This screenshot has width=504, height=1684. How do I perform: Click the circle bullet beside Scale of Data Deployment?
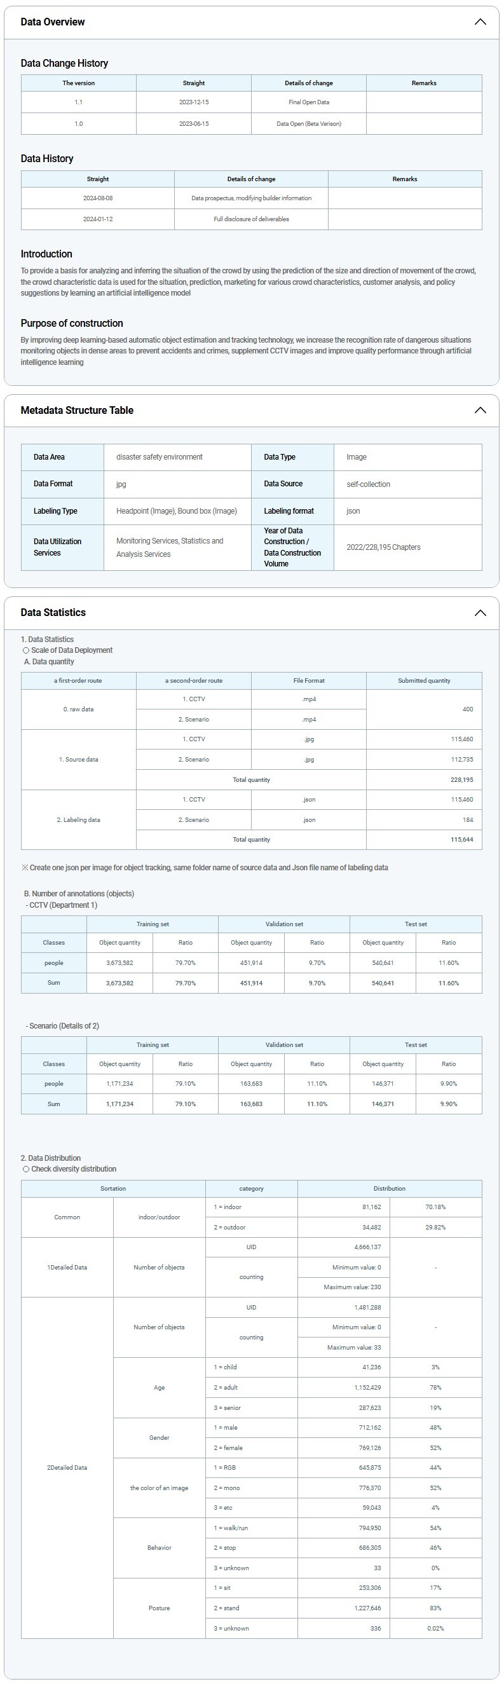click(x=26, y=650)
